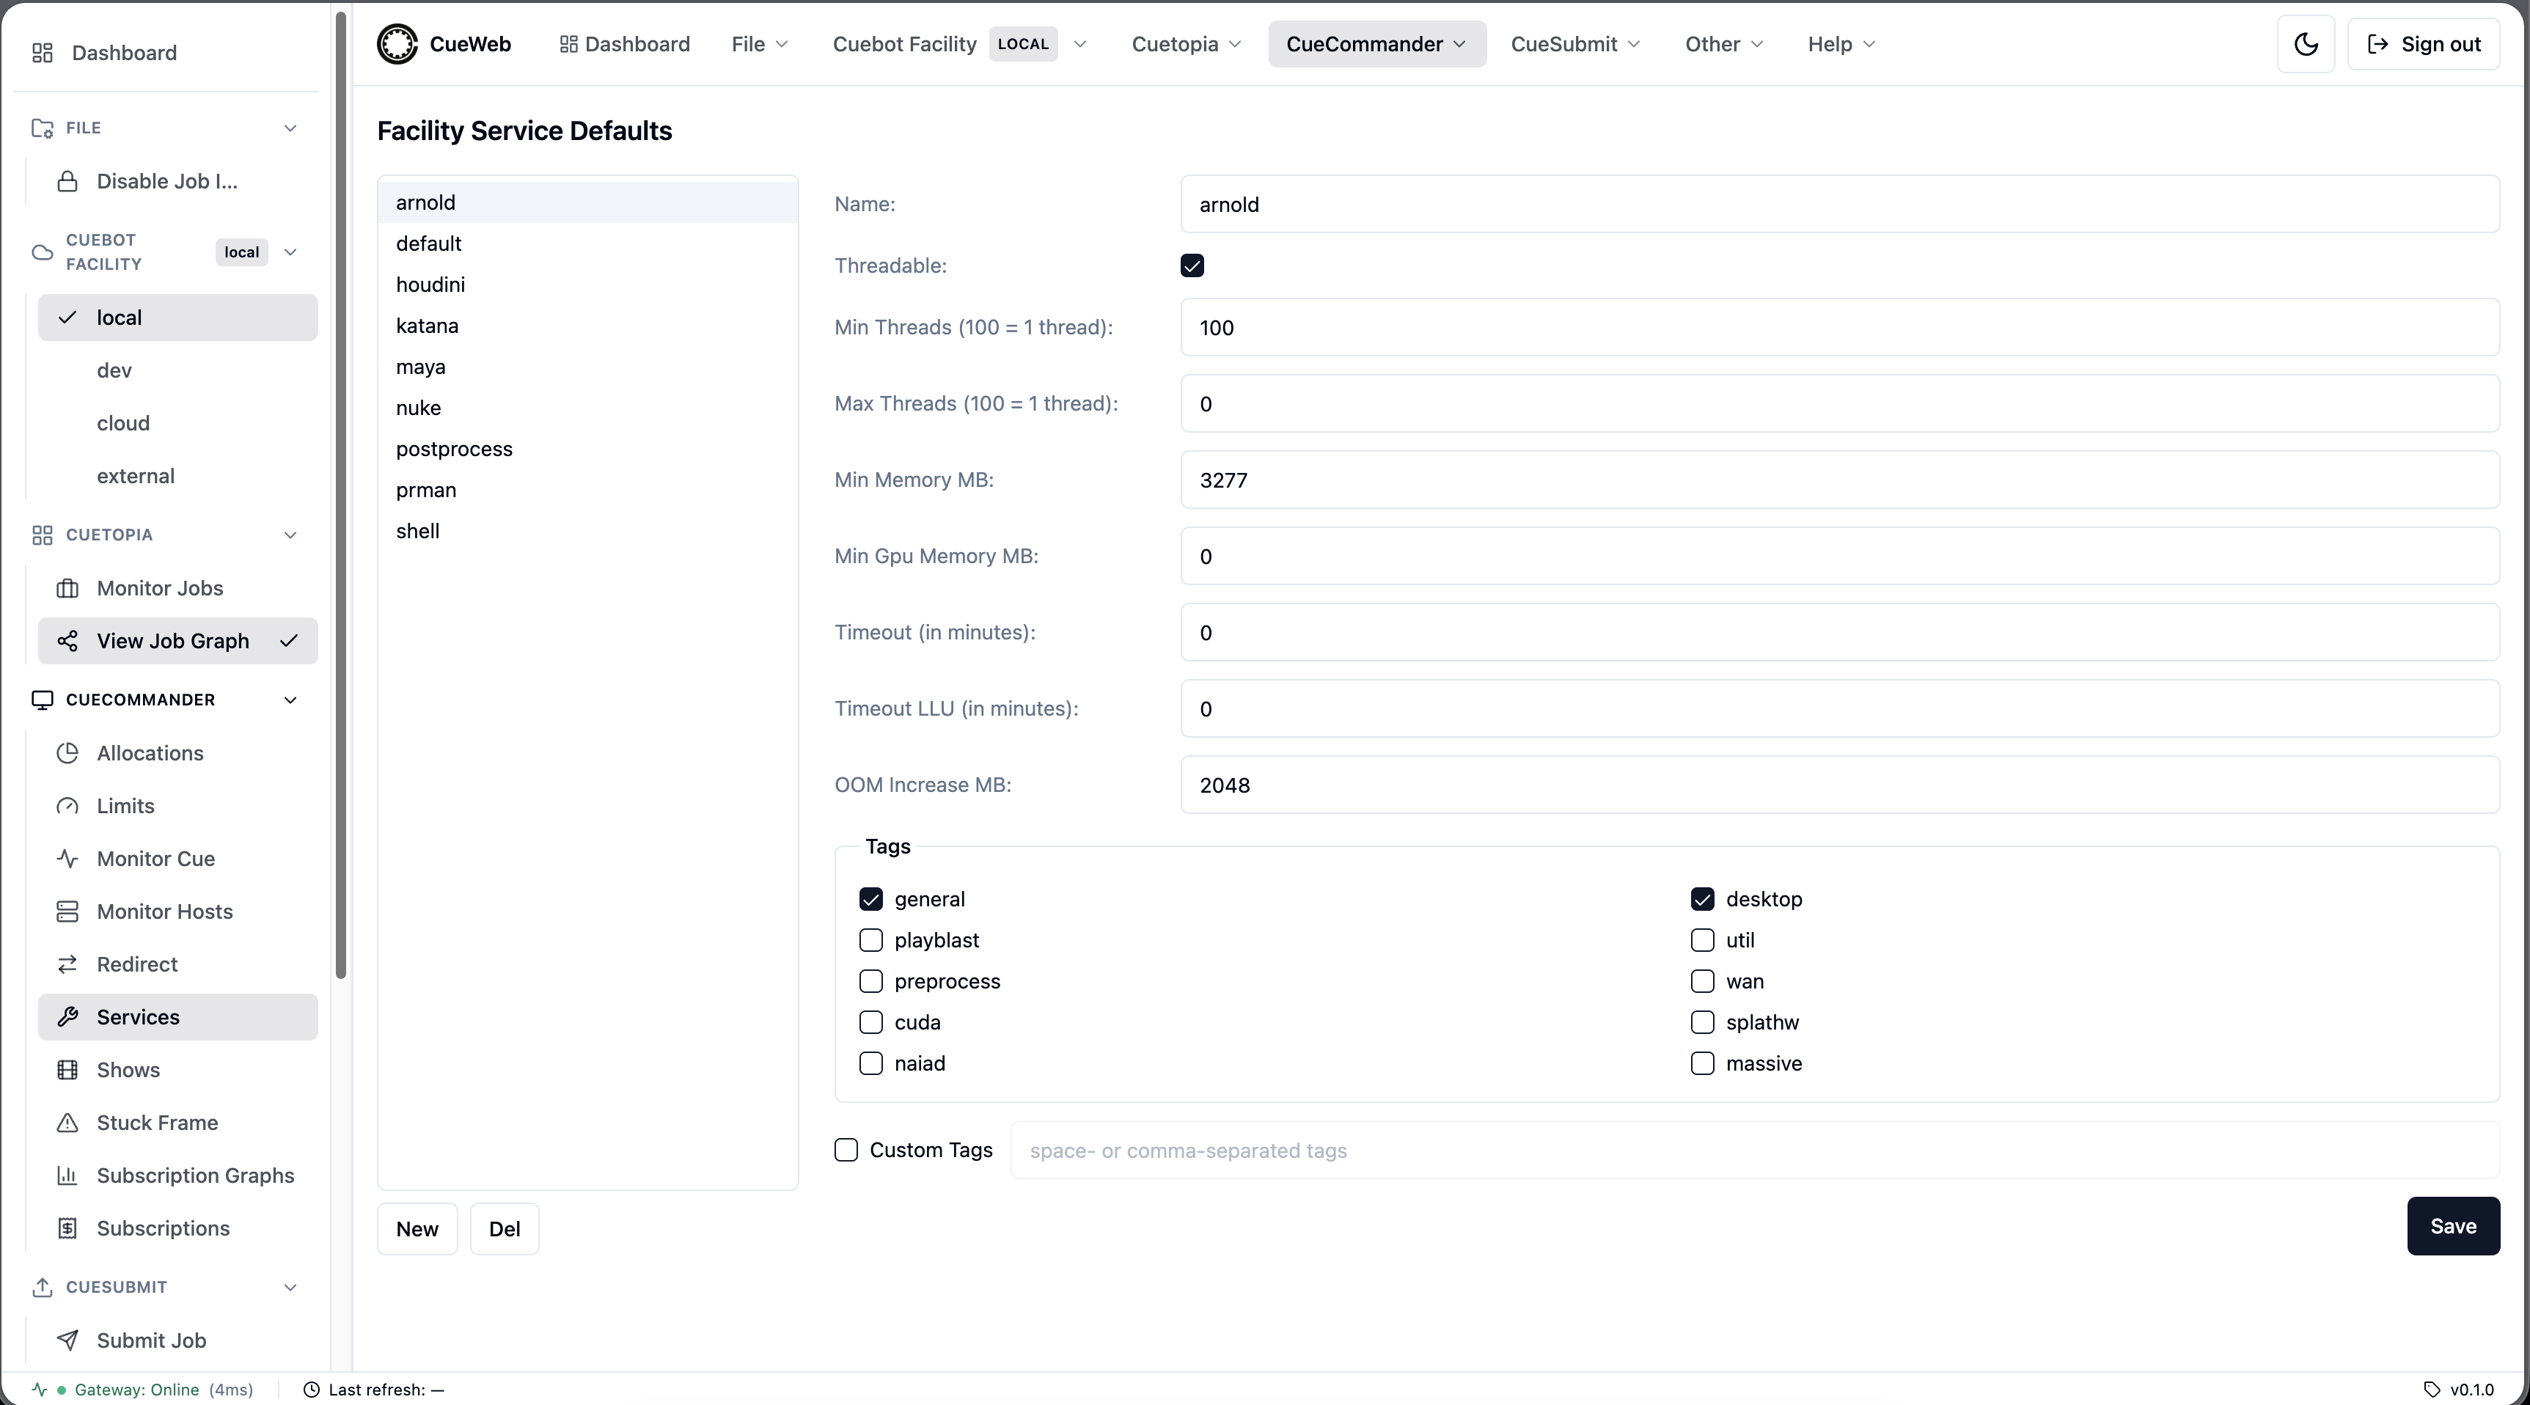Click the version tag icon

[2432, 1390]
